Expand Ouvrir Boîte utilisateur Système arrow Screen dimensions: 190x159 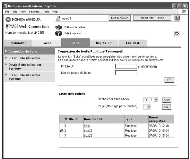[x=6, y=64]
